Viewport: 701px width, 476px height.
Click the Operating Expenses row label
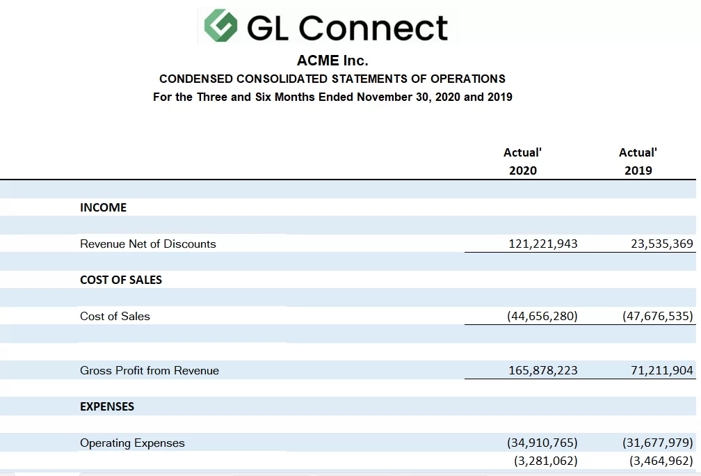pyautogui.click(x=132, y=443)
